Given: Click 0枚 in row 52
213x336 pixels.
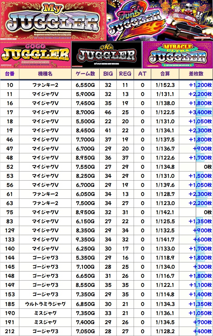Looking at the screenshot, I should pos(208,167).
